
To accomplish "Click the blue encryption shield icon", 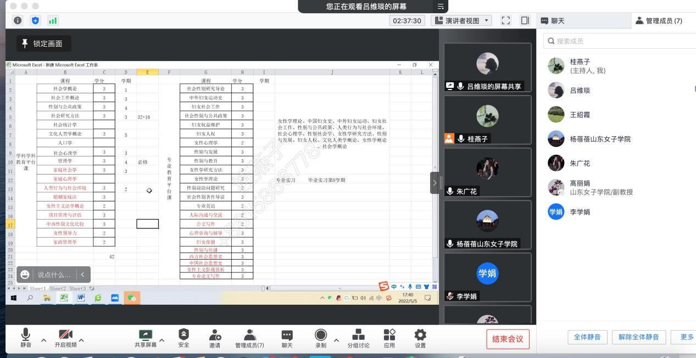I will (36, 21).
